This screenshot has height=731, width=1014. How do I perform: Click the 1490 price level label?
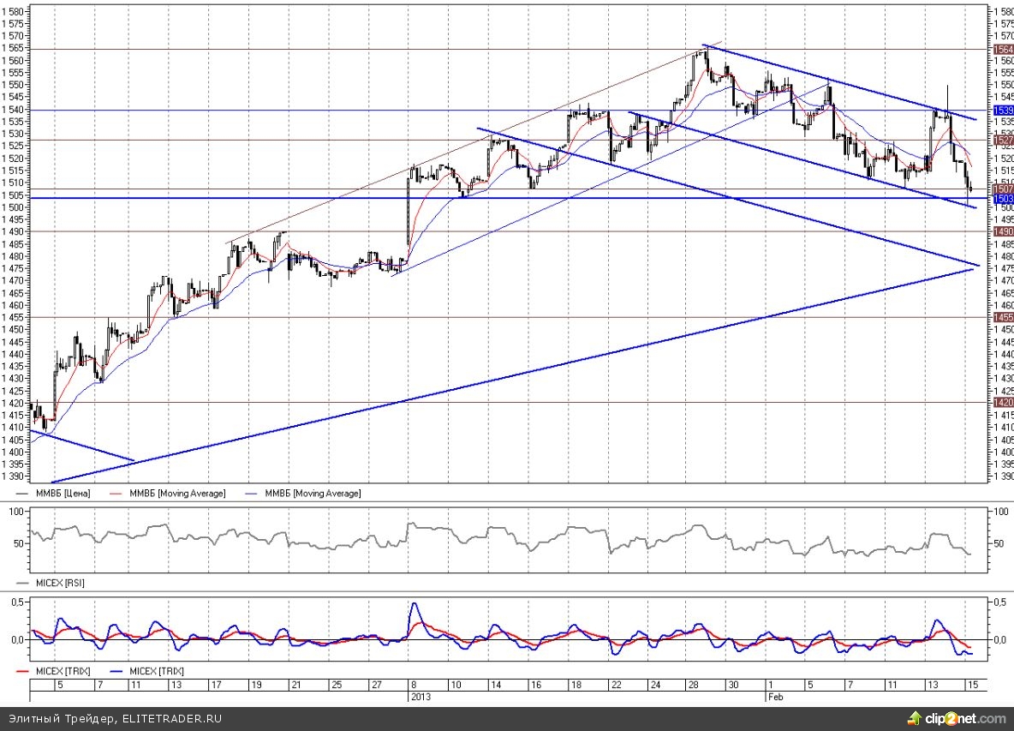(x=1002, y=231)
